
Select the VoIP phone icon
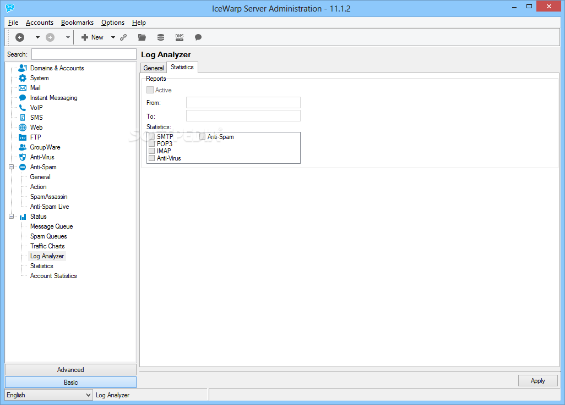[x=23, y=108]
